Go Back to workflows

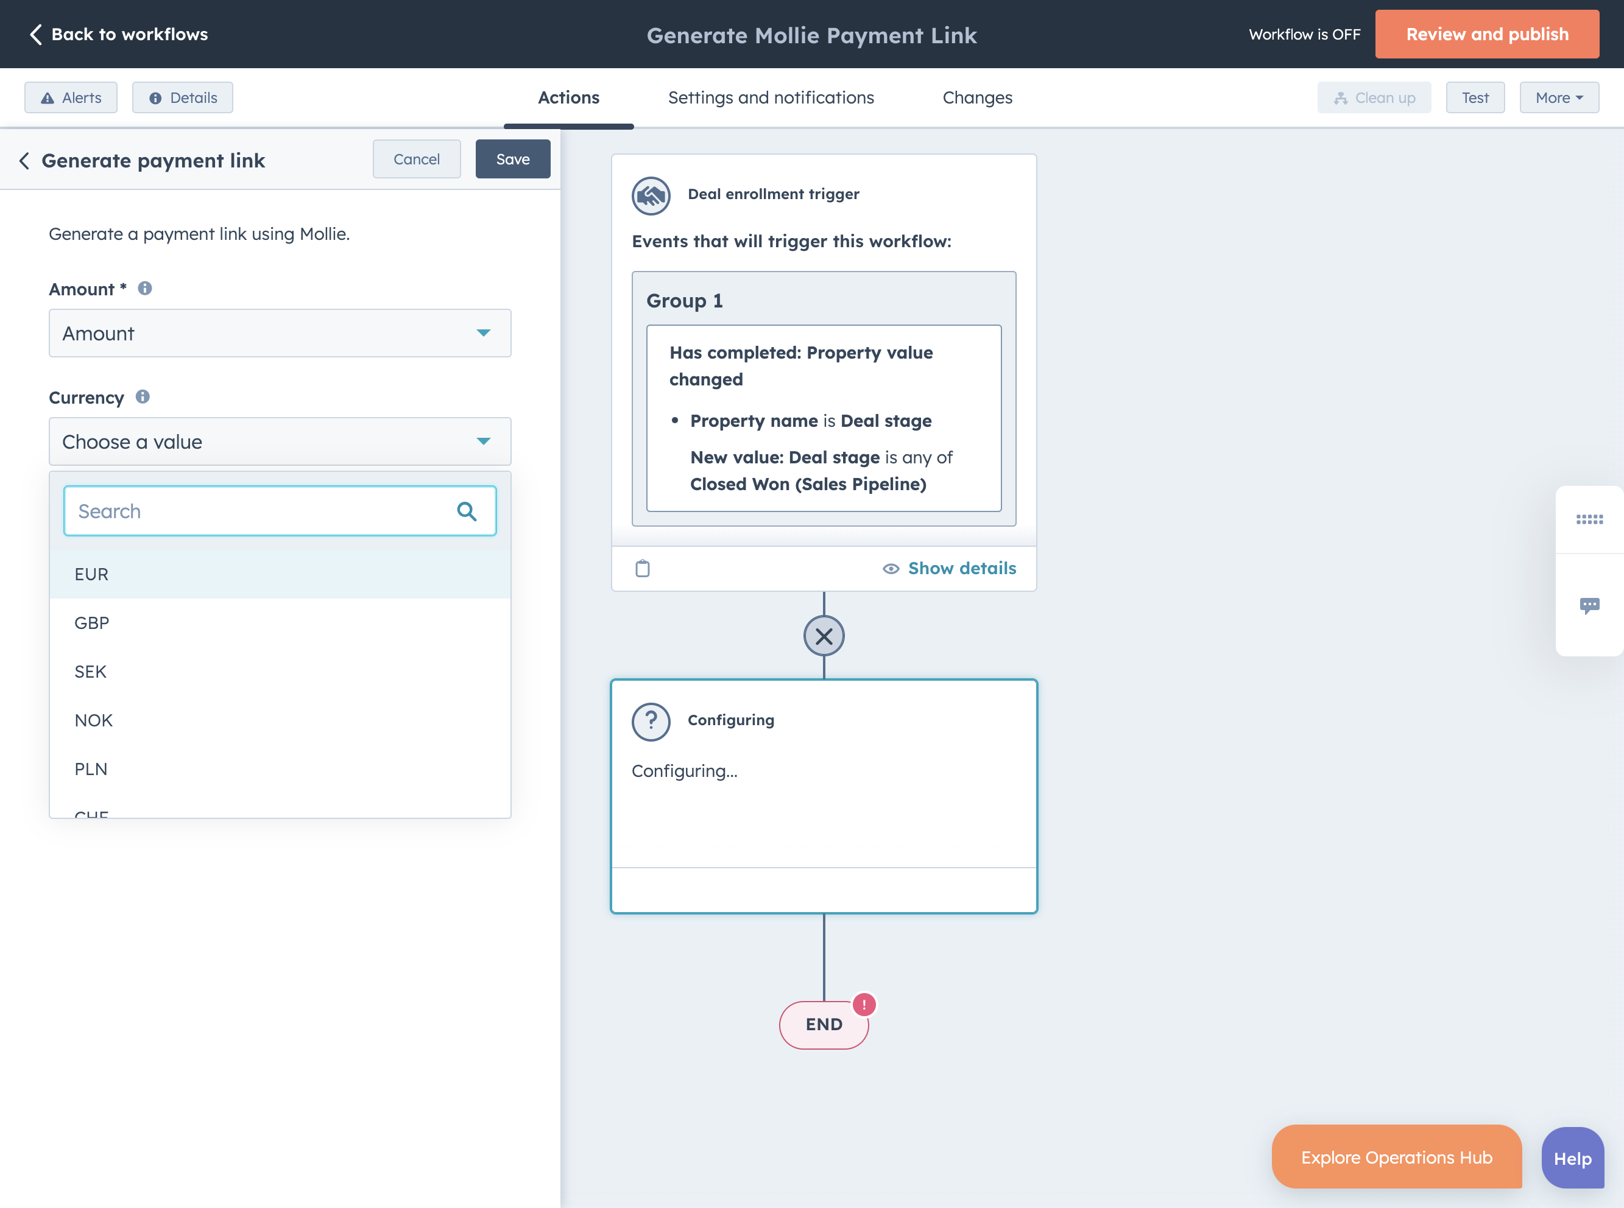pyautogui.click(x=119, y=34)
